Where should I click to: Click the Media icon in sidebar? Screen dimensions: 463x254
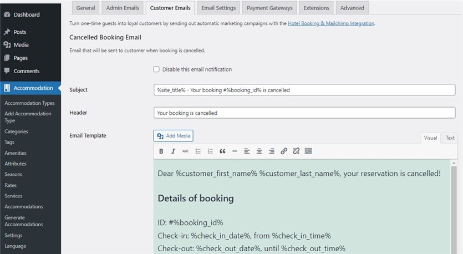point(7,45)
